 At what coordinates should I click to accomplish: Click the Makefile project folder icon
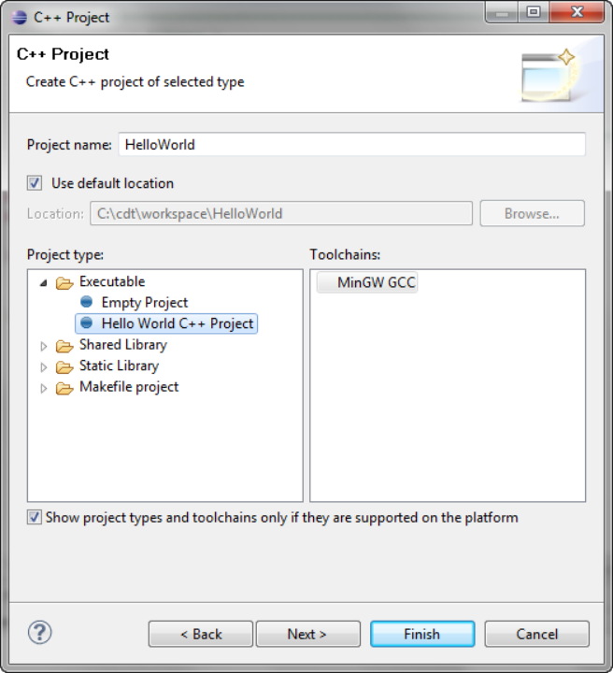[x=64, y=388]
